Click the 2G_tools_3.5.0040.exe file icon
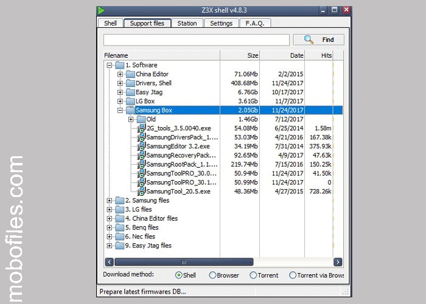The image size is (426, 304). pos(142,128)
